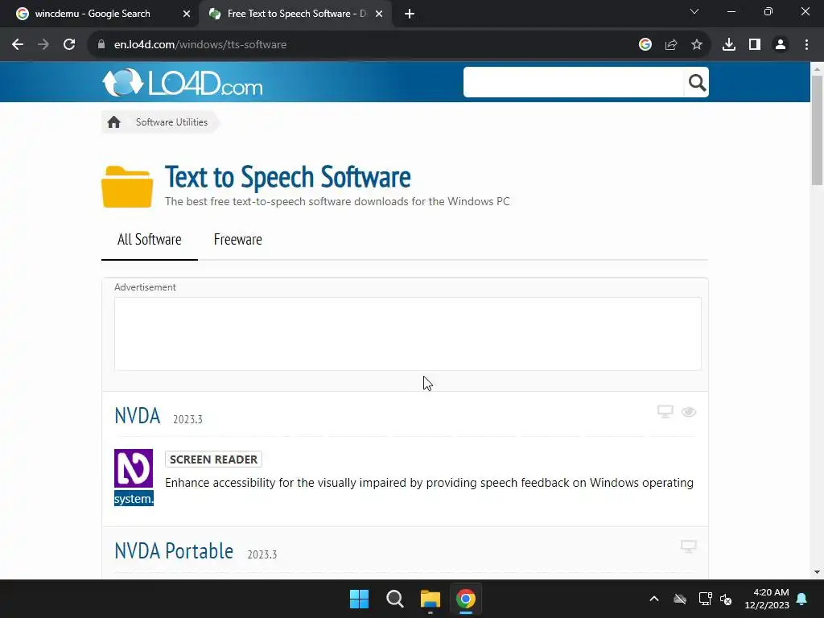
Task: Reload the current page
Action: (x=69, y=45)
